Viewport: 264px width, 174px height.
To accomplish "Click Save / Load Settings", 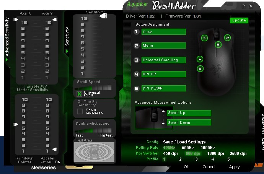I will tap(184, 142).
